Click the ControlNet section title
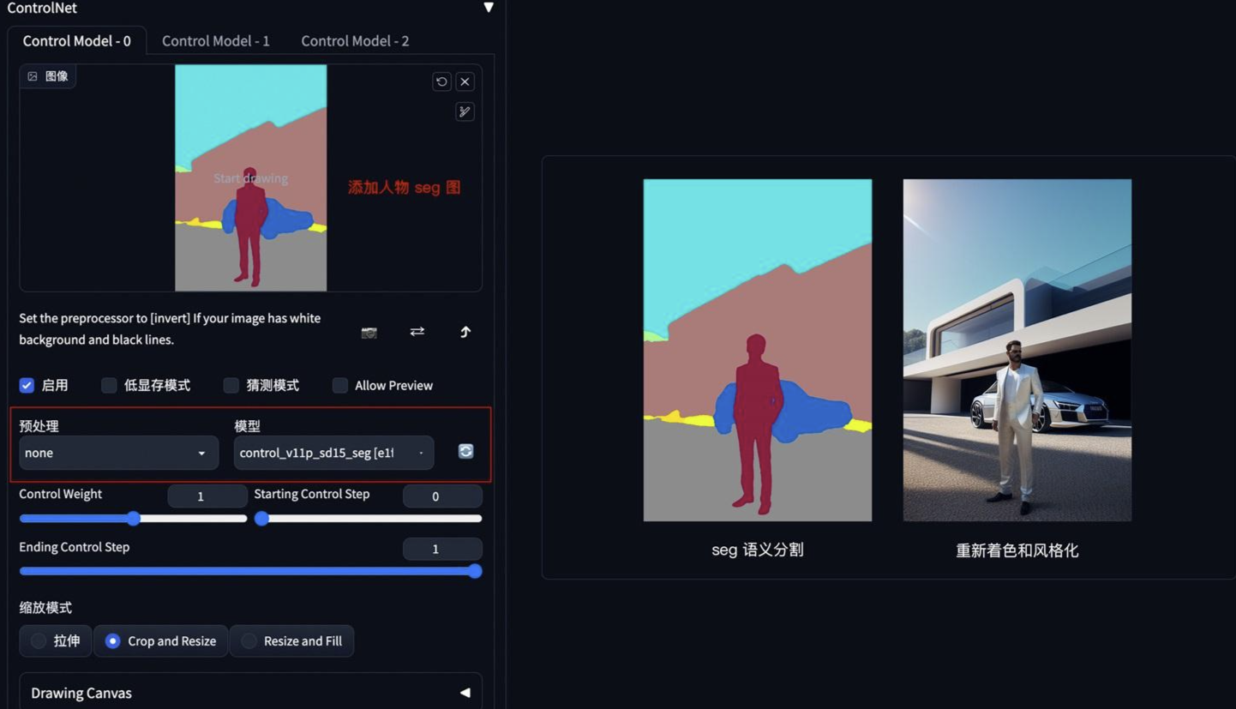Screen dimensions: 1236x709 click(x=42, y=8)
